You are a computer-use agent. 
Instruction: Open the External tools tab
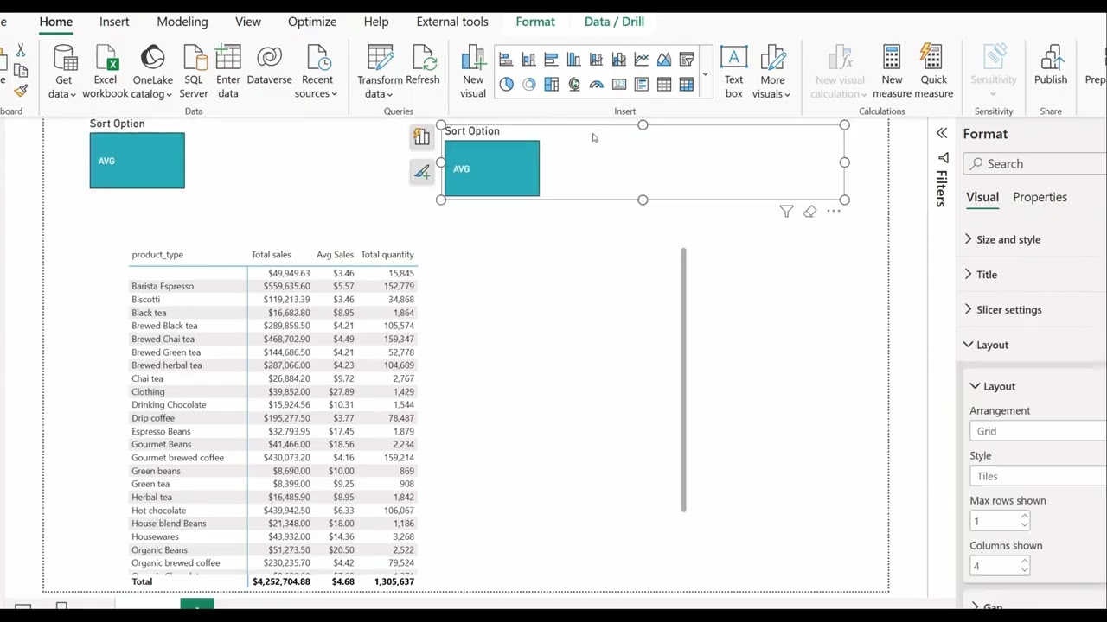click(x=452, y=22)
